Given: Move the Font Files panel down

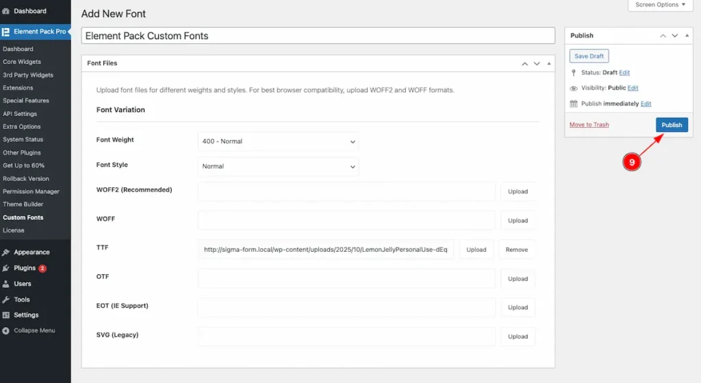Looking at the screenshot, I should 537,64.
